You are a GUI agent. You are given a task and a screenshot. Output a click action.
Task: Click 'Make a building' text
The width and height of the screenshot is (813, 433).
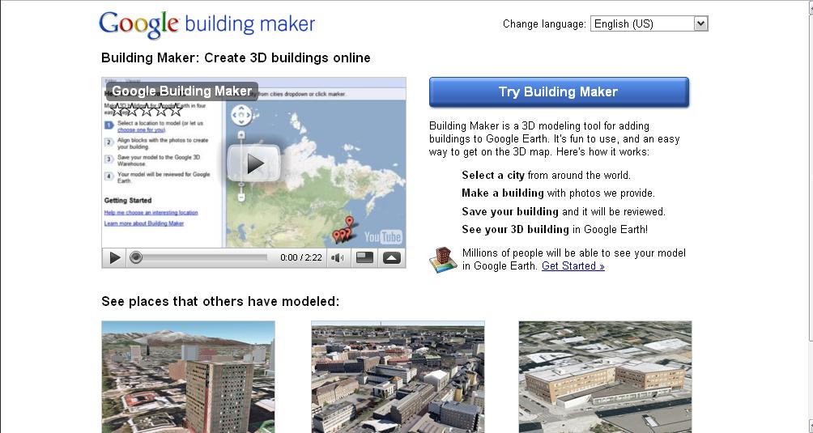click(503, 193)
